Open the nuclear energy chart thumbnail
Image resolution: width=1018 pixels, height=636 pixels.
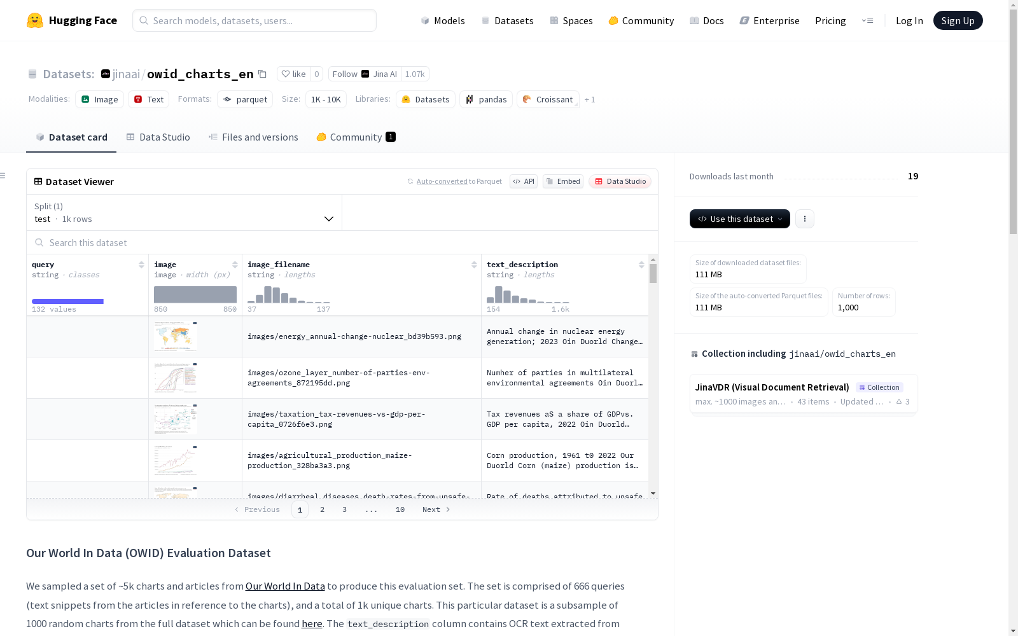176,336
